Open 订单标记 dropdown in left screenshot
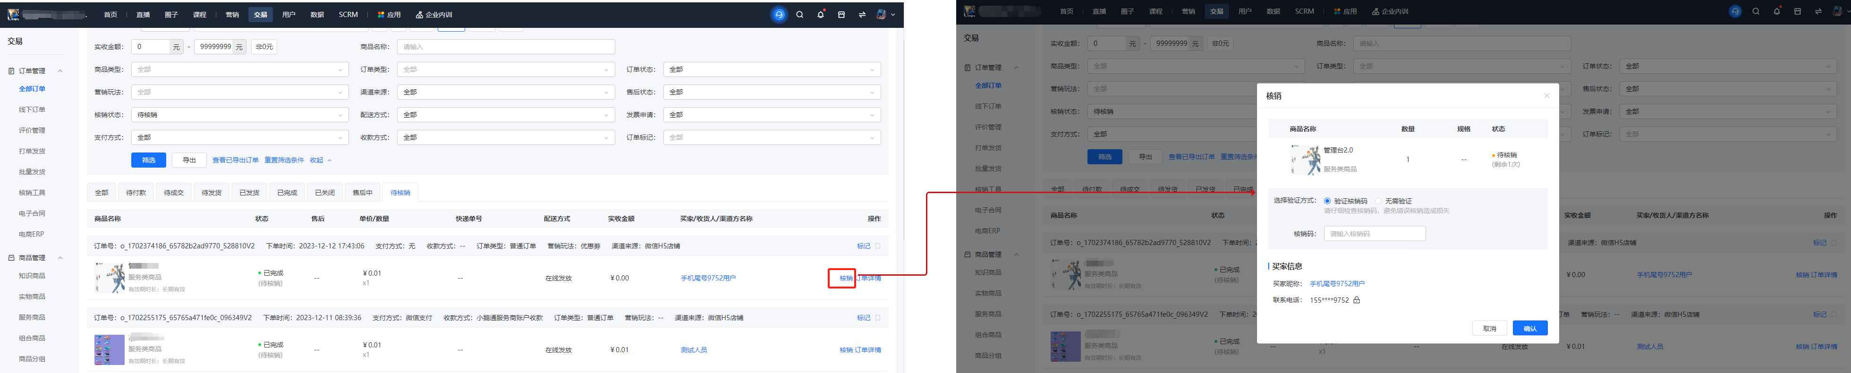 tap(773, 137)
